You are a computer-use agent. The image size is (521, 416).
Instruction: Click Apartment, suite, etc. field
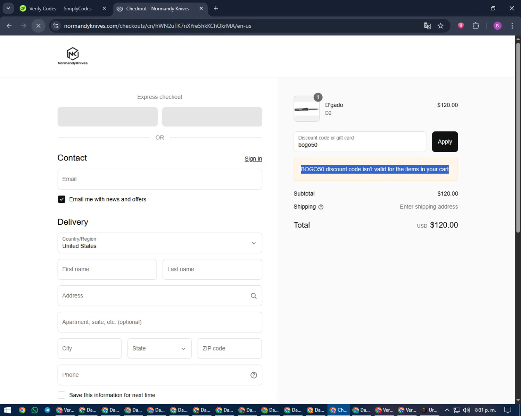tap(160, 322)
